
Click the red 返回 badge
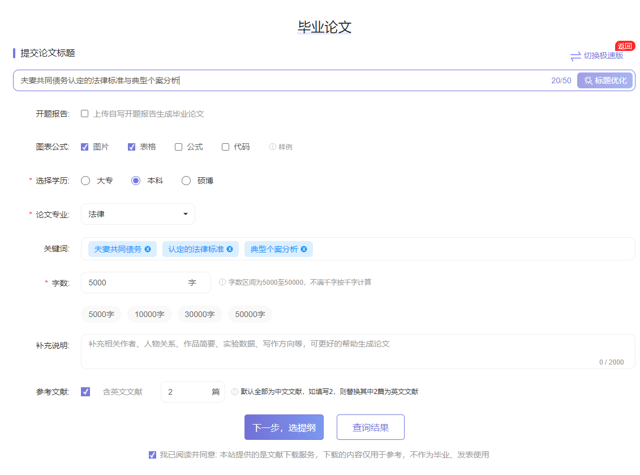pos(625,46)
